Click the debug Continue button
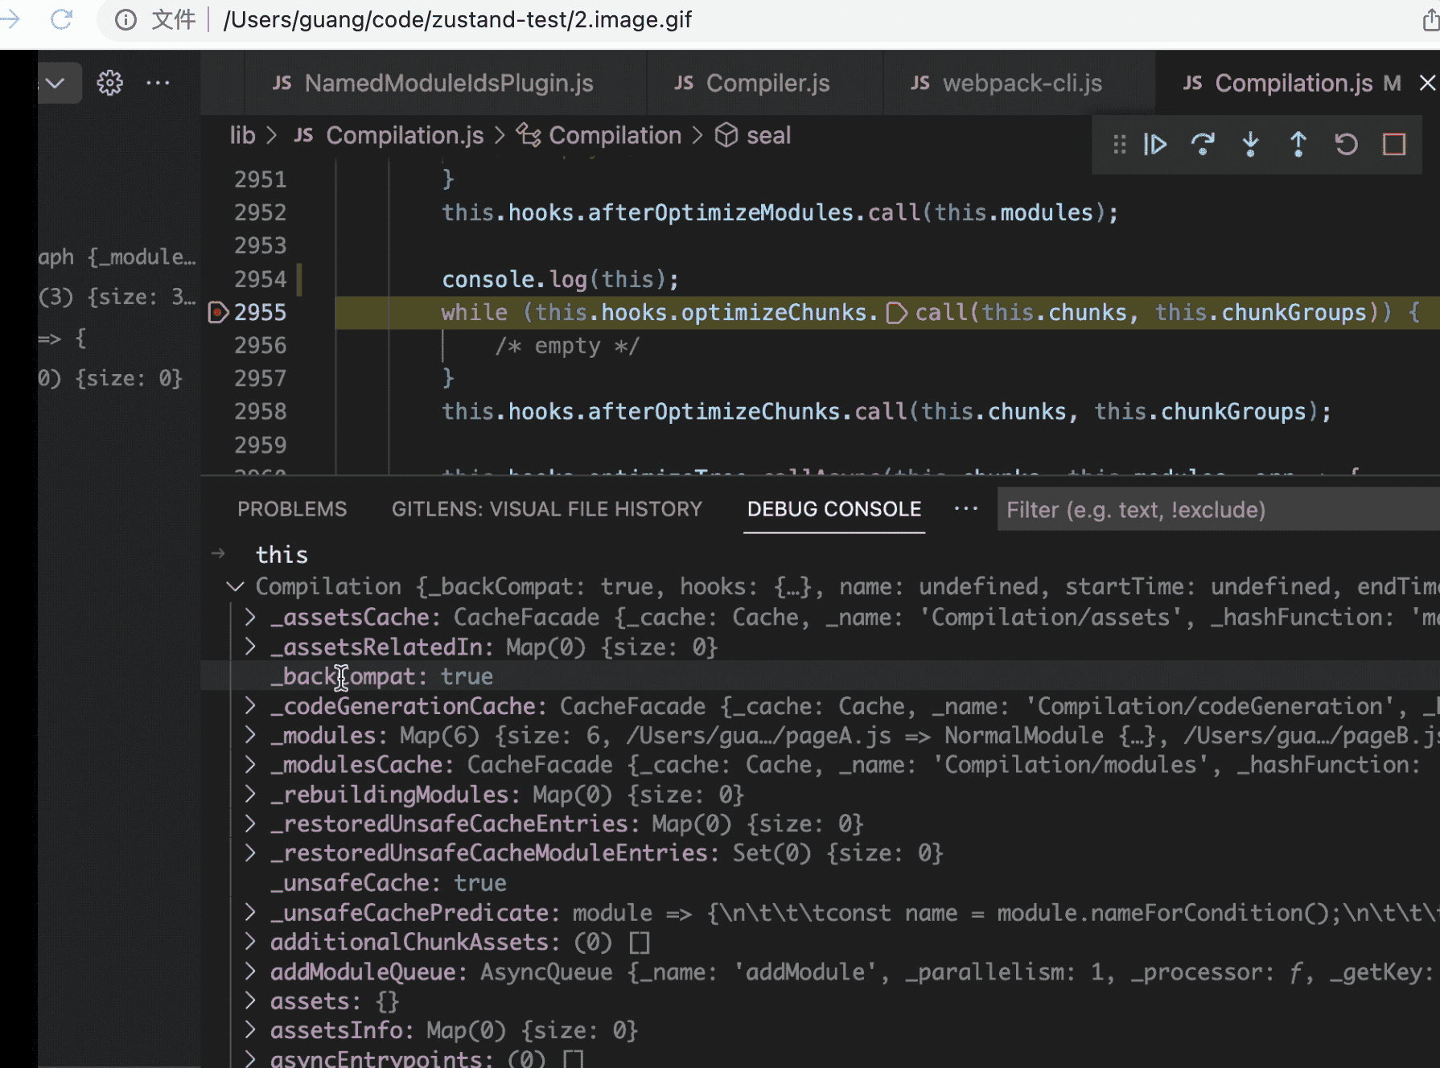This screenshot has width=1440, height=1068. (1155, 145)
